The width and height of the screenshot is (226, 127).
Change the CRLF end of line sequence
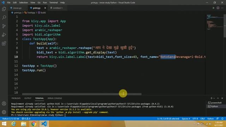pos(202,119)
